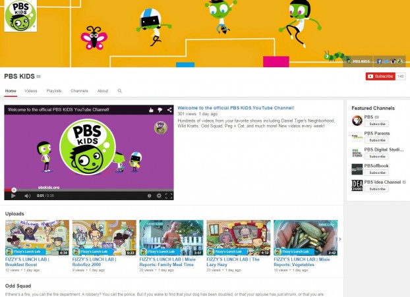Viewport: 410px width, 297px height.
Task: Open the PBS Parents channel link
Action: [377, 133]
